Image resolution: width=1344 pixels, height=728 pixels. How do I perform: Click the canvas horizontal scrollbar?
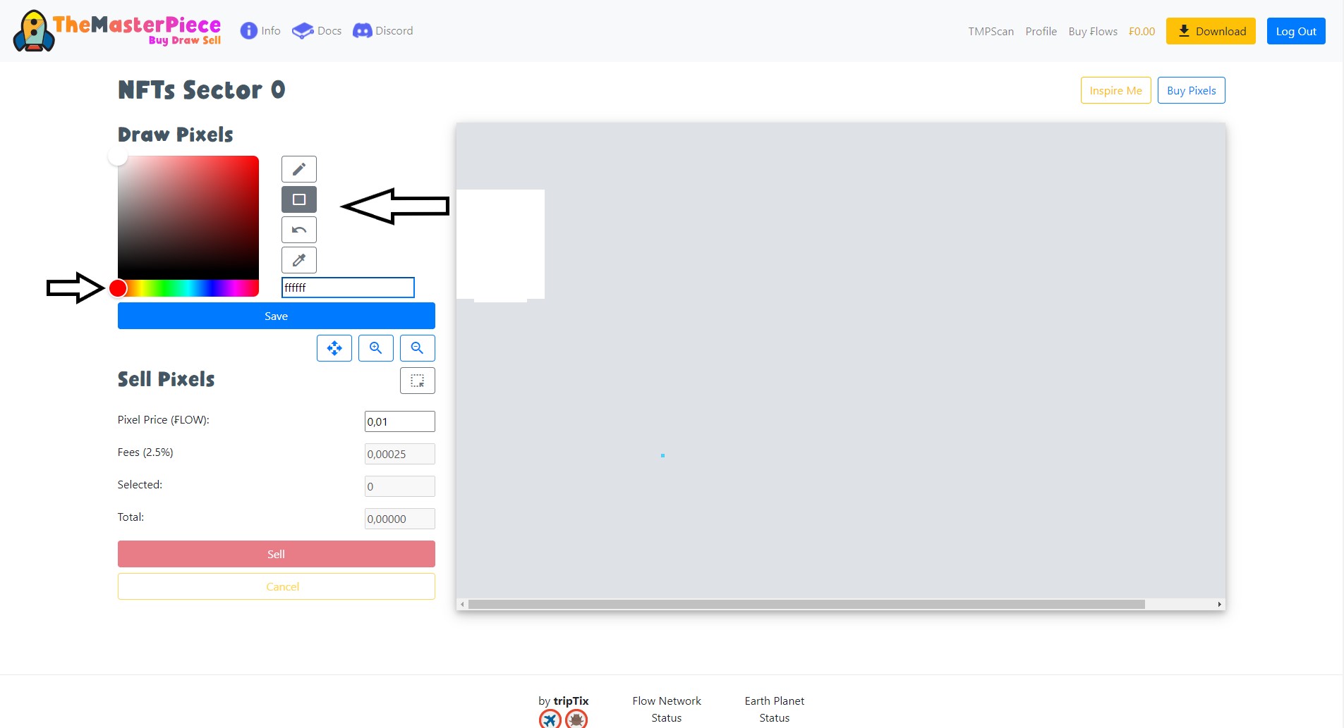coord(806,605)
